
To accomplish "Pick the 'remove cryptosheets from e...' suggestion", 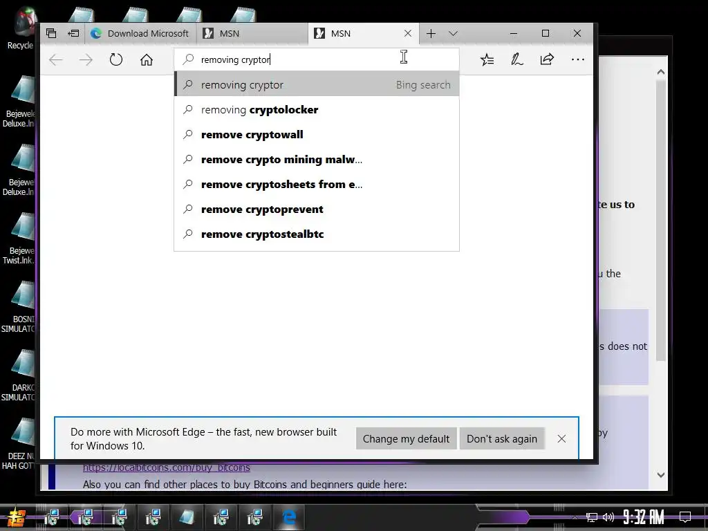I will [x=317, y=184].
